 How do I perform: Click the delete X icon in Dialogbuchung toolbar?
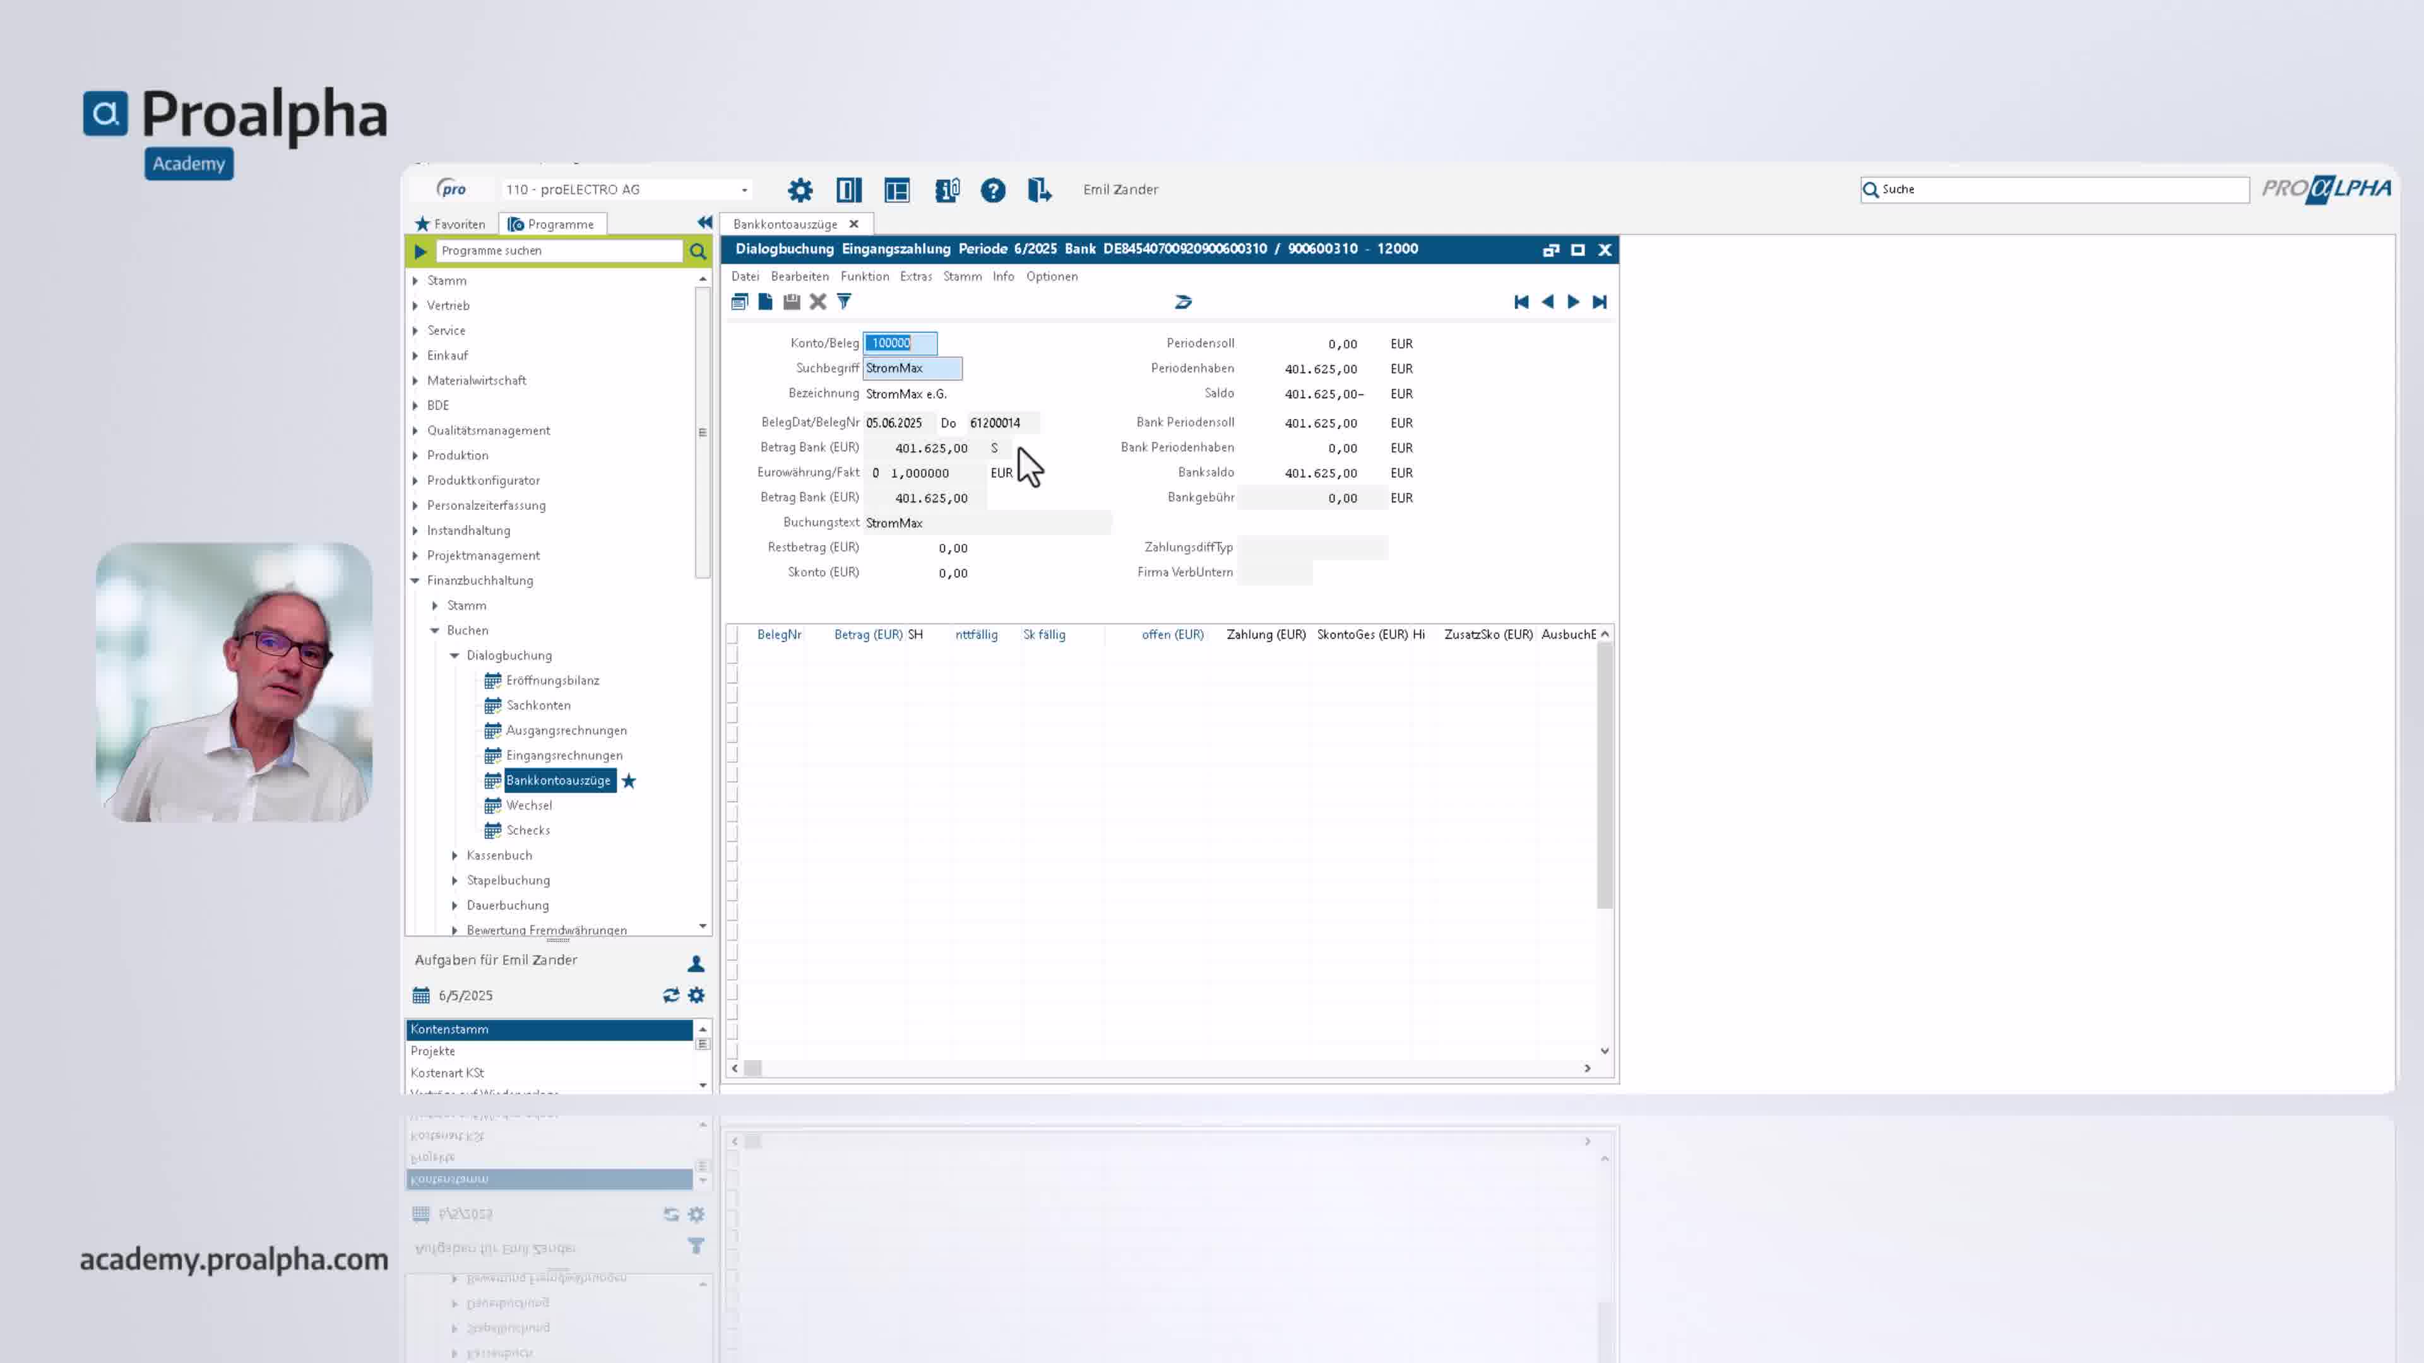817,302
